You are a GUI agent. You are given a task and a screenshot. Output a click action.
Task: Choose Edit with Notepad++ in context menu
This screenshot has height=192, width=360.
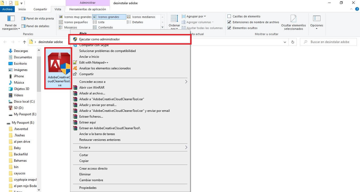94,63
